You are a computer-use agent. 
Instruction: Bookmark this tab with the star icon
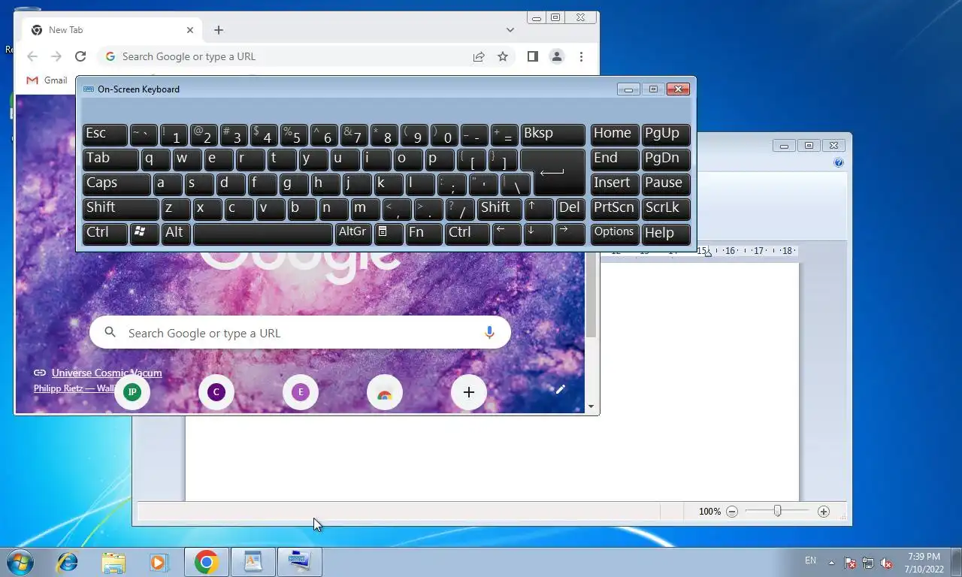click(503, 56)
